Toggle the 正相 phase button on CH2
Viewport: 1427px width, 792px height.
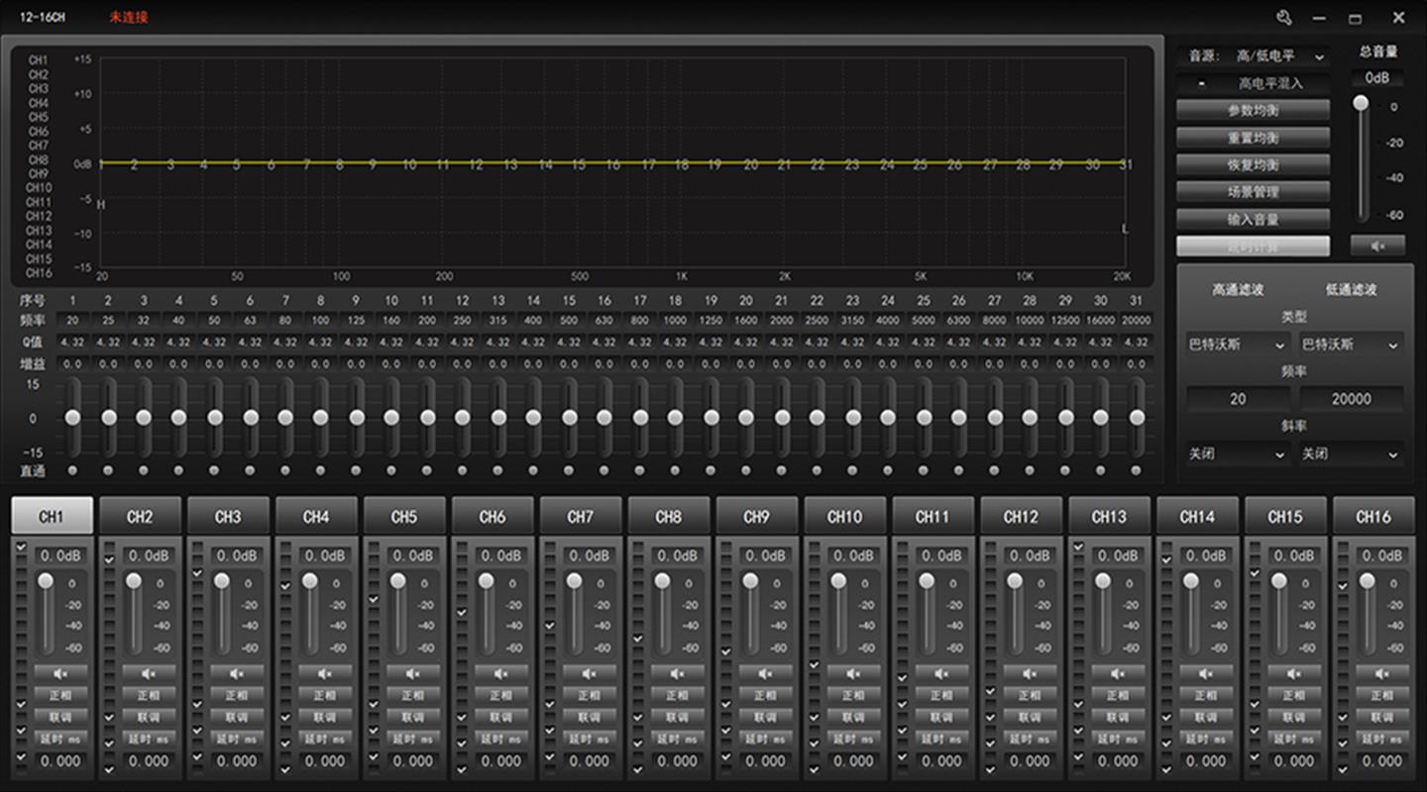tap(148, 695)
